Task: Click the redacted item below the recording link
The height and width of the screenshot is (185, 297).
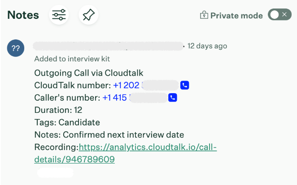Action: click(x=55, y=172)
